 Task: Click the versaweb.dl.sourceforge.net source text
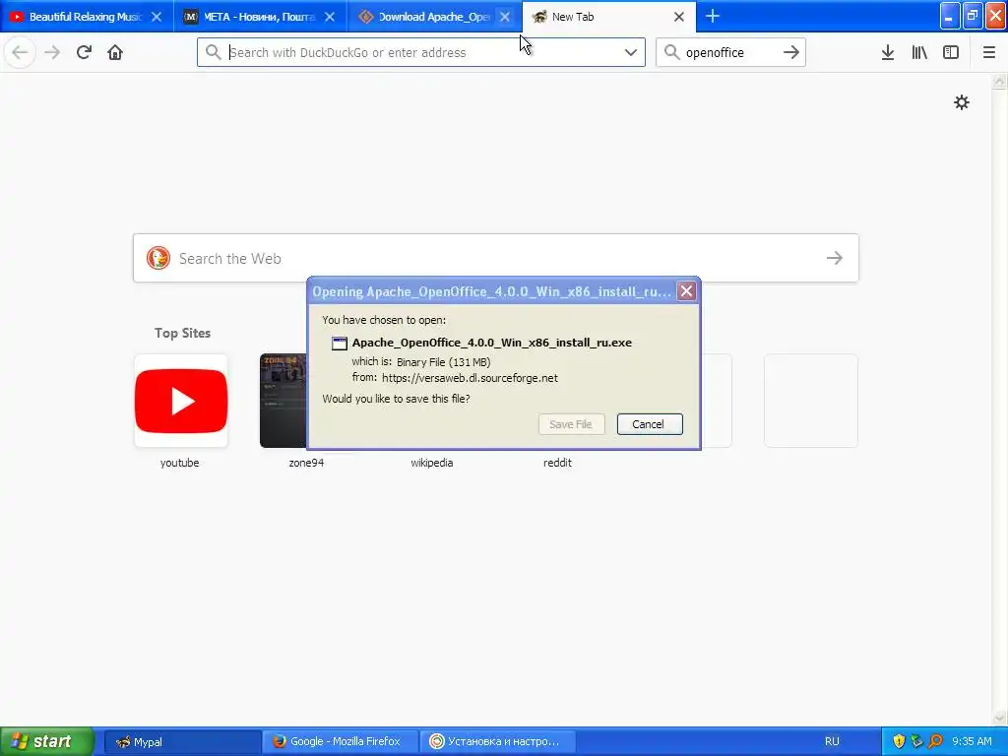click(470, 378)
